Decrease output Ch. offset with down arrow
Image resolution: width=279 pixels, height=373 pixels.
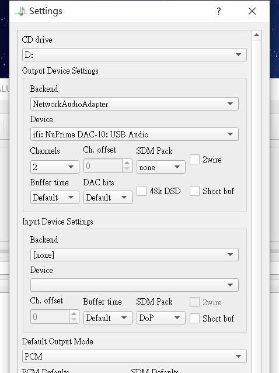tap(127, 169)
